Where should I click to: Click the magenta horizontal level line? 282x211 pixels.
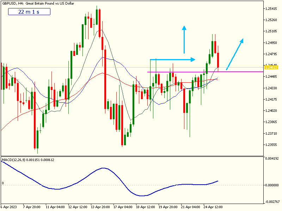(240, 72)
